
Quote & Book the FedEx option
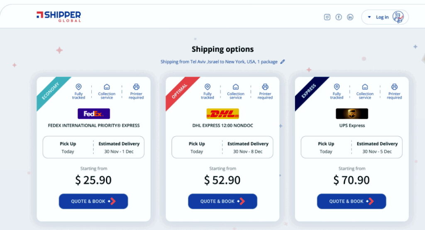pyautogui.click(x=93, y=201)
